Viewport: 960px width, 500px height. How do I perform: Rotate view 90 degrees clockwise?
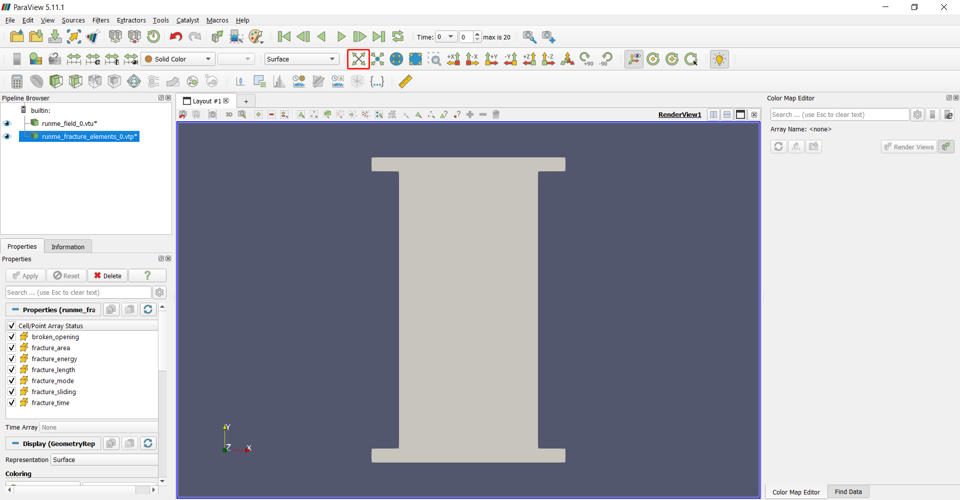[586, 59]
